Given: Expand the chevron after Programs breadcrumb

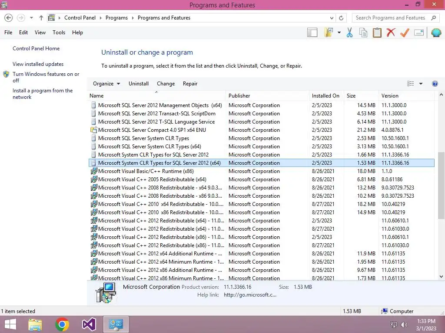Looking at the screenshot, I should tap(133, 18).
